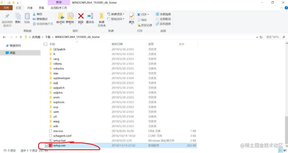
Task: Switch to details view icon in status bar
Action: coord(281,150)
